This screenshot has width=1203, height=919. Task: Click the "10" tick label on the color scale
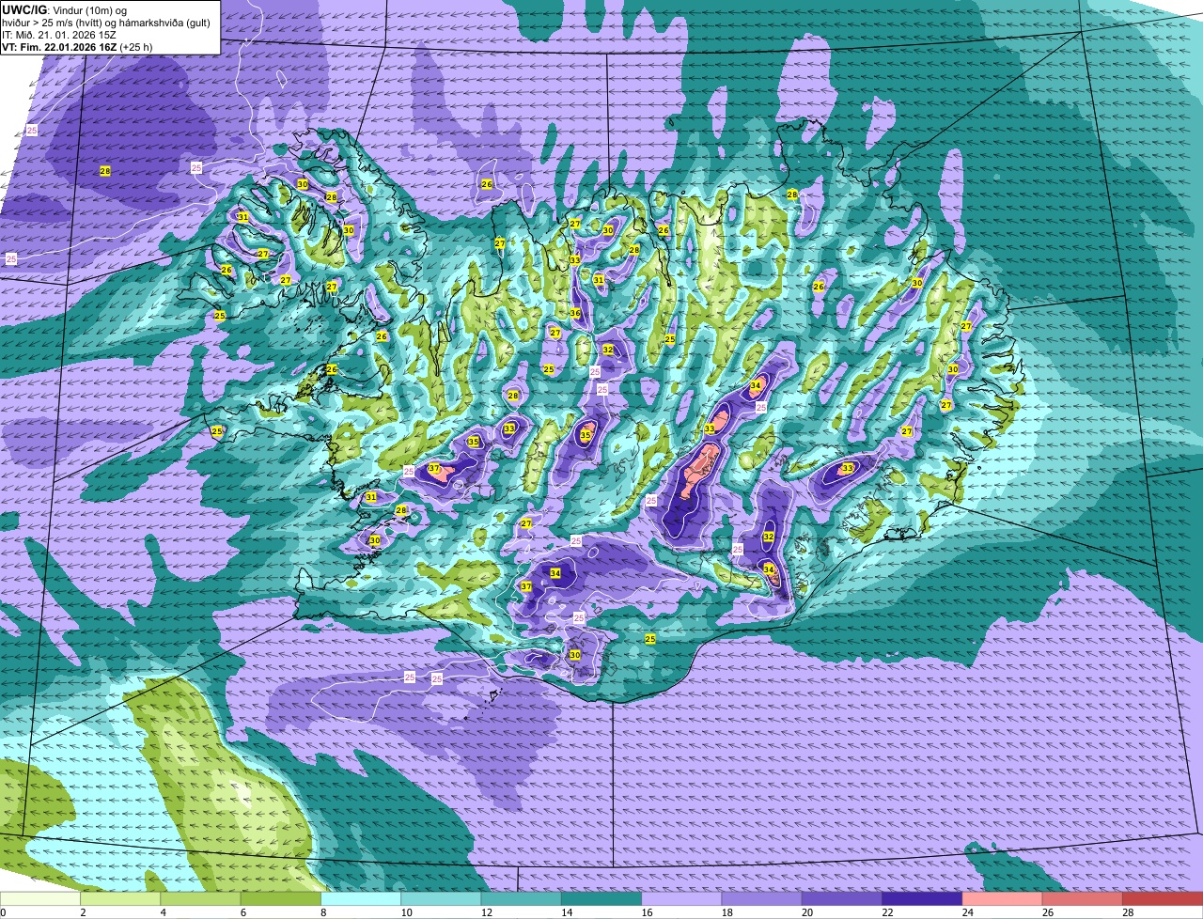405,912
